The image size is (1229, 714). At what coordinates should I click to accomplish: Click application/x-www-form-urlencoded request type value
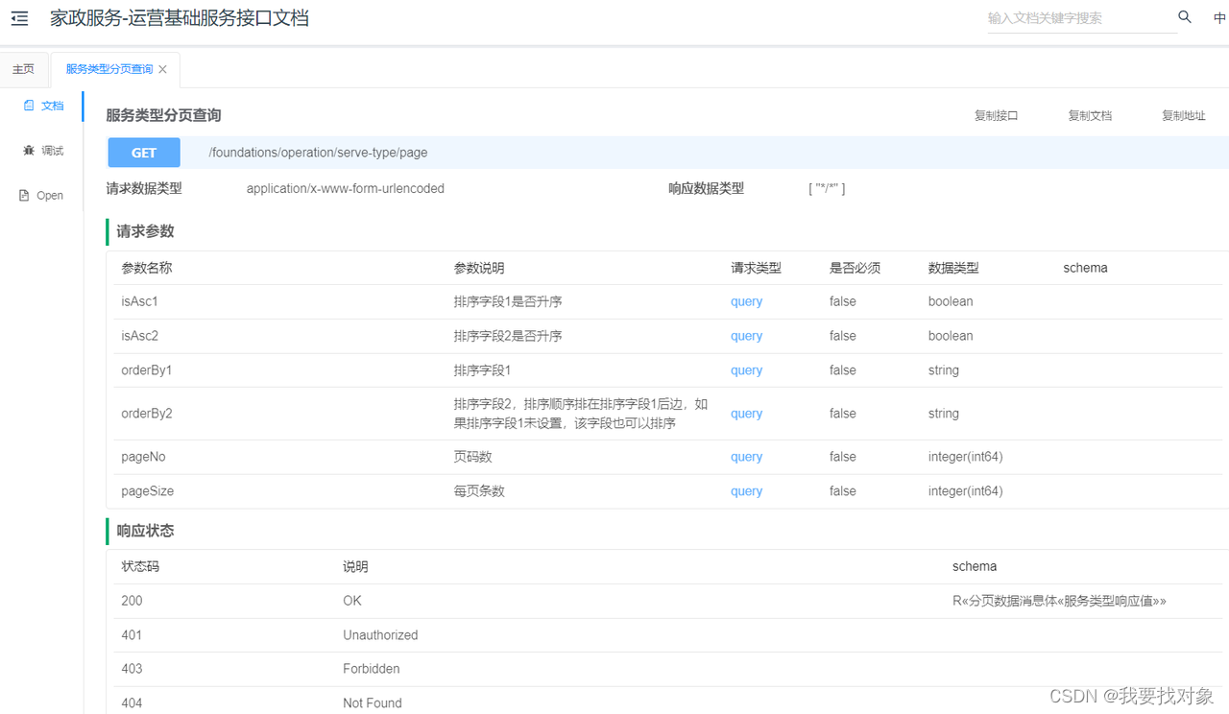(x=346, y=189)
